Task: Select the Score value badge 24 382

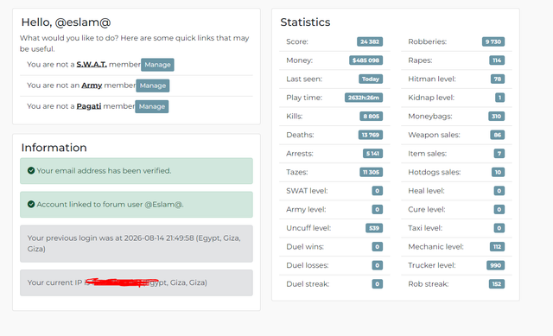Action: pyautogui.click(x=370, y=41)
